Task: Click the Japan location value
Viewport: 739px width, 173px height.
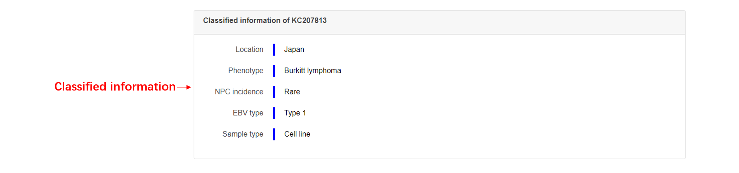Action: pos(294,49)
